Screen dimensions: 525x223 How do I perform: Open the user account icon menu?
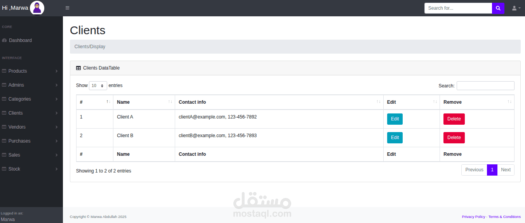click(x=516, y=8)
